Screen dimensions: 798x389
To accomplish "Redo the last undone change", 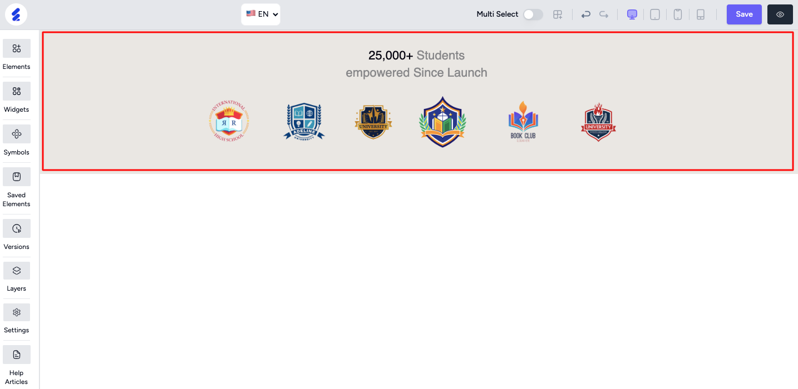I will [x=604, y=14].
